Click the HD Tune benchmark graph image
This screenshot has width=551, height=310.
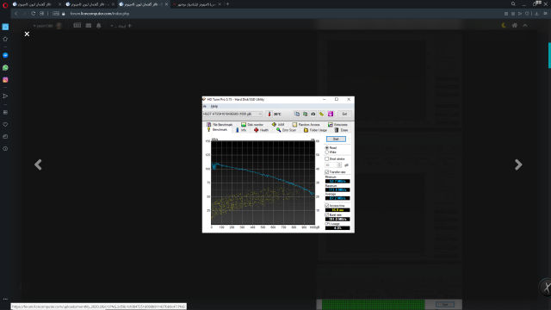point(263,183)
